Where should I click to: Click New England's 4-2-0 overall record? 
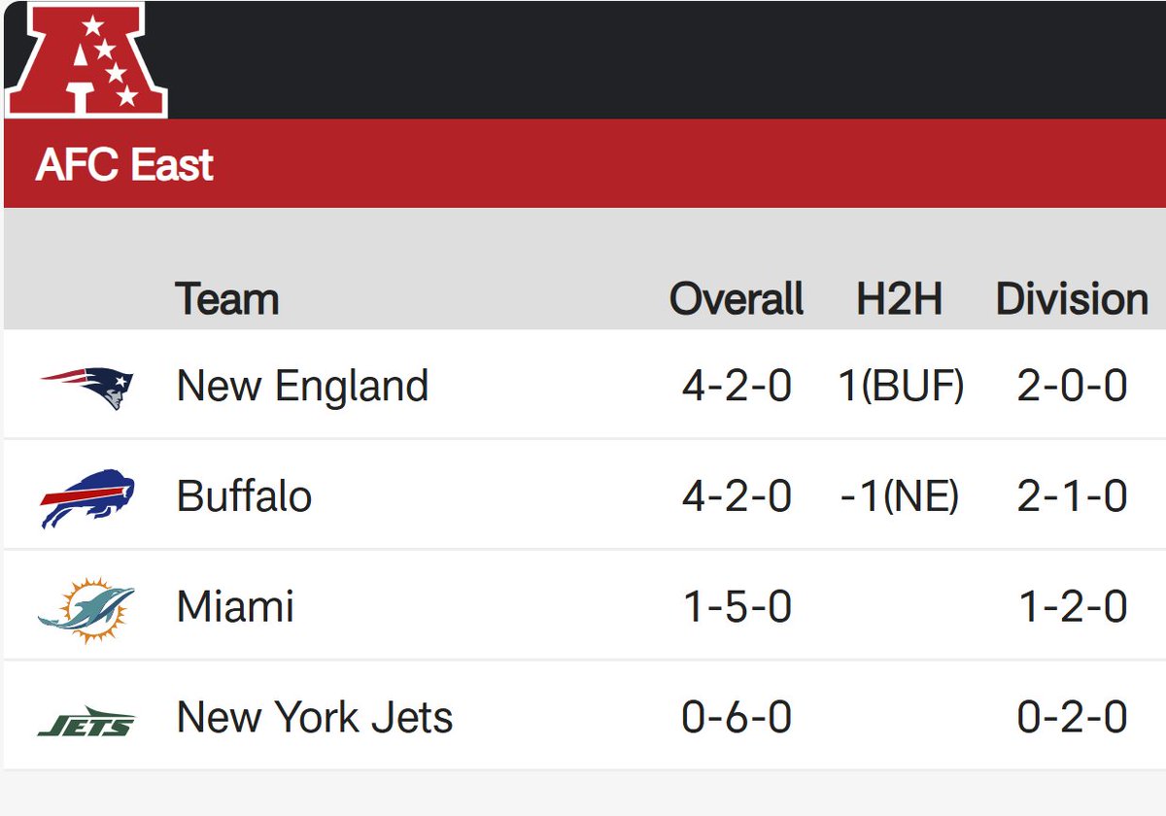tap(737, 387)
